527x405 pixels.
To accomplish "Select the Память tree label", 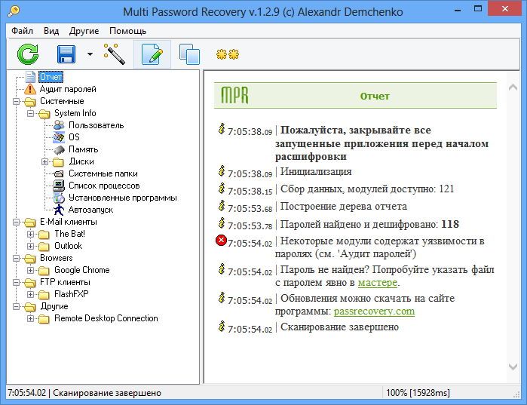I will (x=84, y=149).
